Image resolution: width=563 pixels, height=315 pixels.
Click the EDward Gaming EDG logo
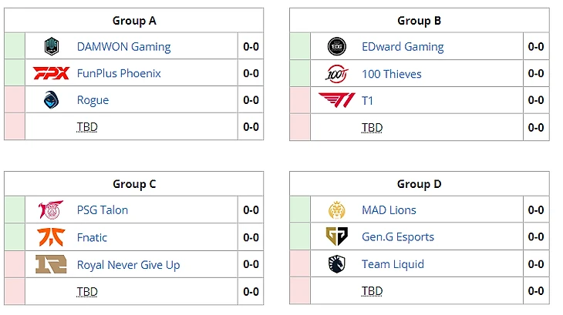337,47
